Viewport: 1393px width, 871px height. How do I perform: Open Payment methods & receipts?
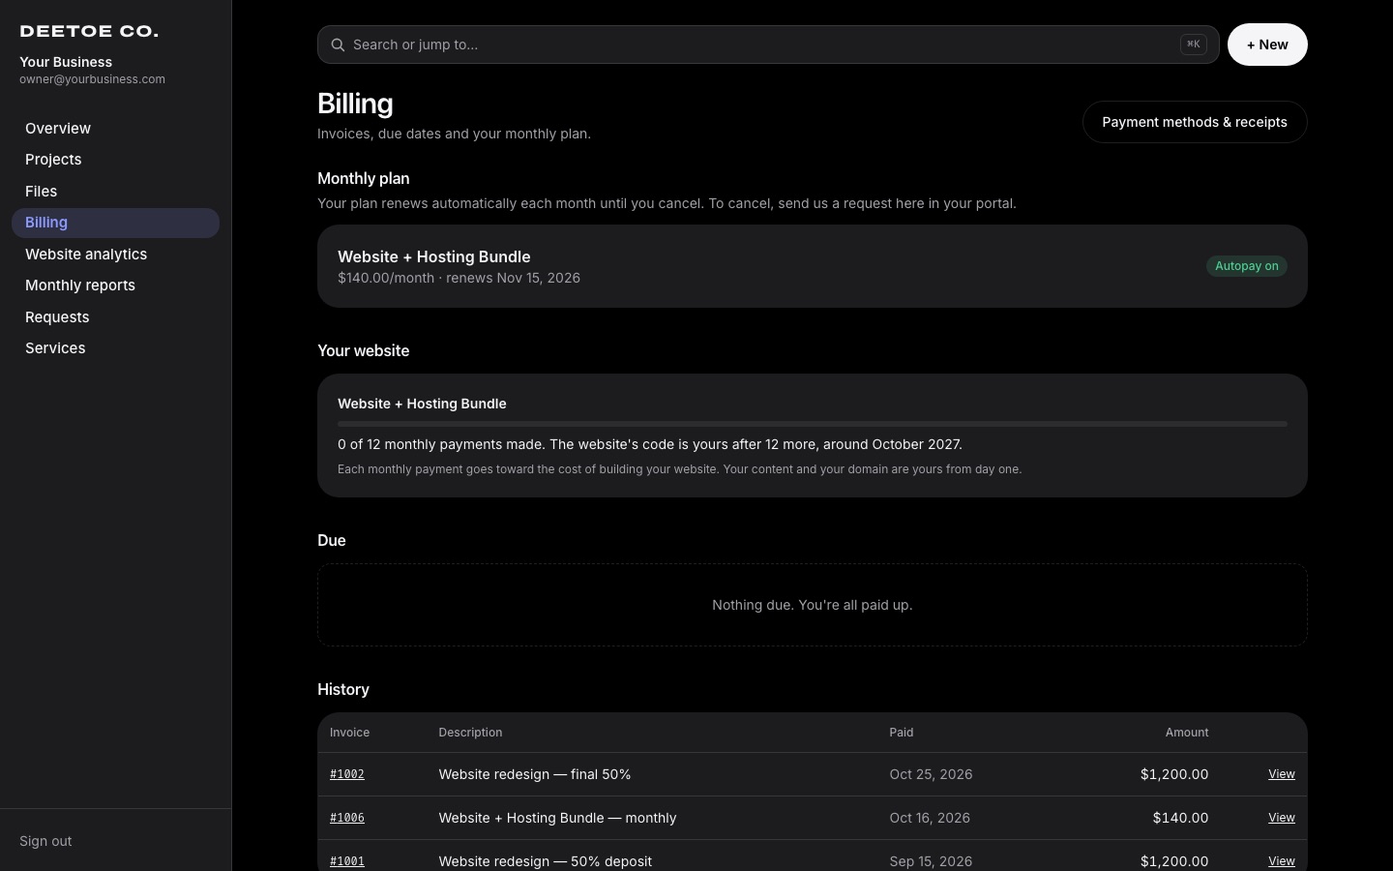point(1195,122)
